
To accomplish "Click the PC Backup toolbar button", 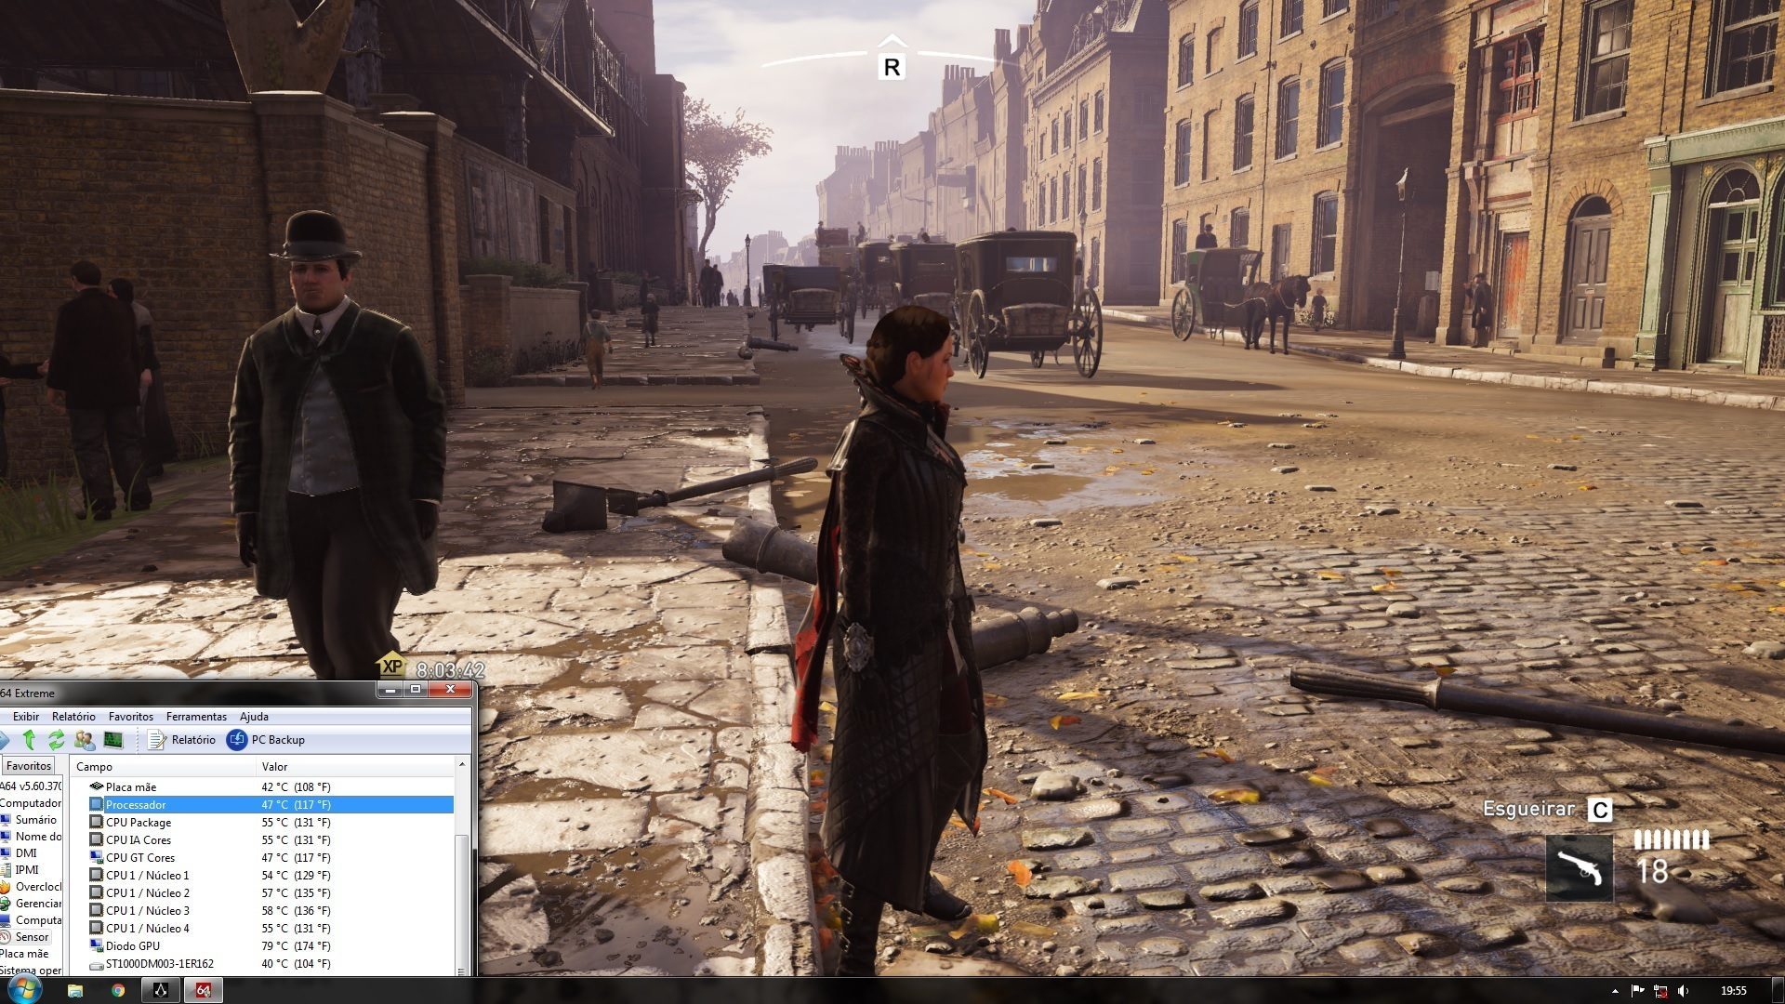I will point(266,740).
